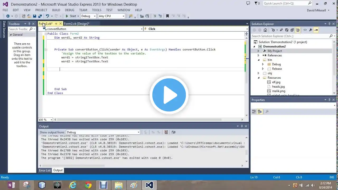Open the FILE menu
Viewport: 338px width, 190px height.
5,10
